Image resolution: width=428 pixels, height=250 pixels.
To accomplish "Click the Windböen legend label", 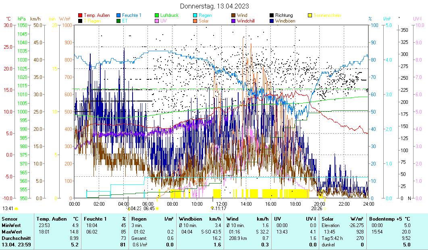I will [x=286, y=21].
